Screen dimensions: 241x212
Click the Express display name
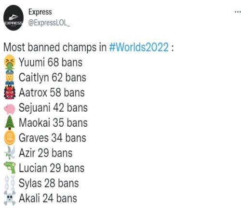pos(40,12)
